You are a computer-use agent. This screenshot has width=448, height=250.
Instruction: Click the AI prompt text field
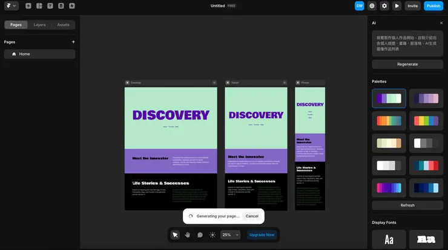point(407,43)
